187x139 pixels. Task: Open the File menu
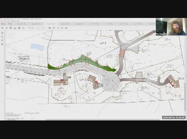1,21
